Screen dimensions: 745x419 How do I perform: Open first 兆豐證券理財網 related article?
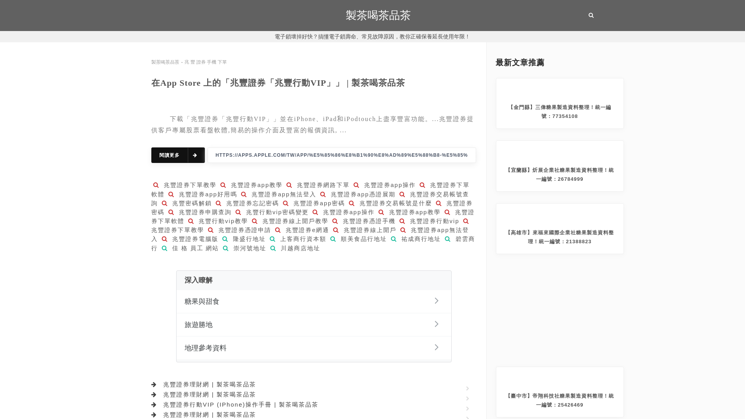pos(210,384)
